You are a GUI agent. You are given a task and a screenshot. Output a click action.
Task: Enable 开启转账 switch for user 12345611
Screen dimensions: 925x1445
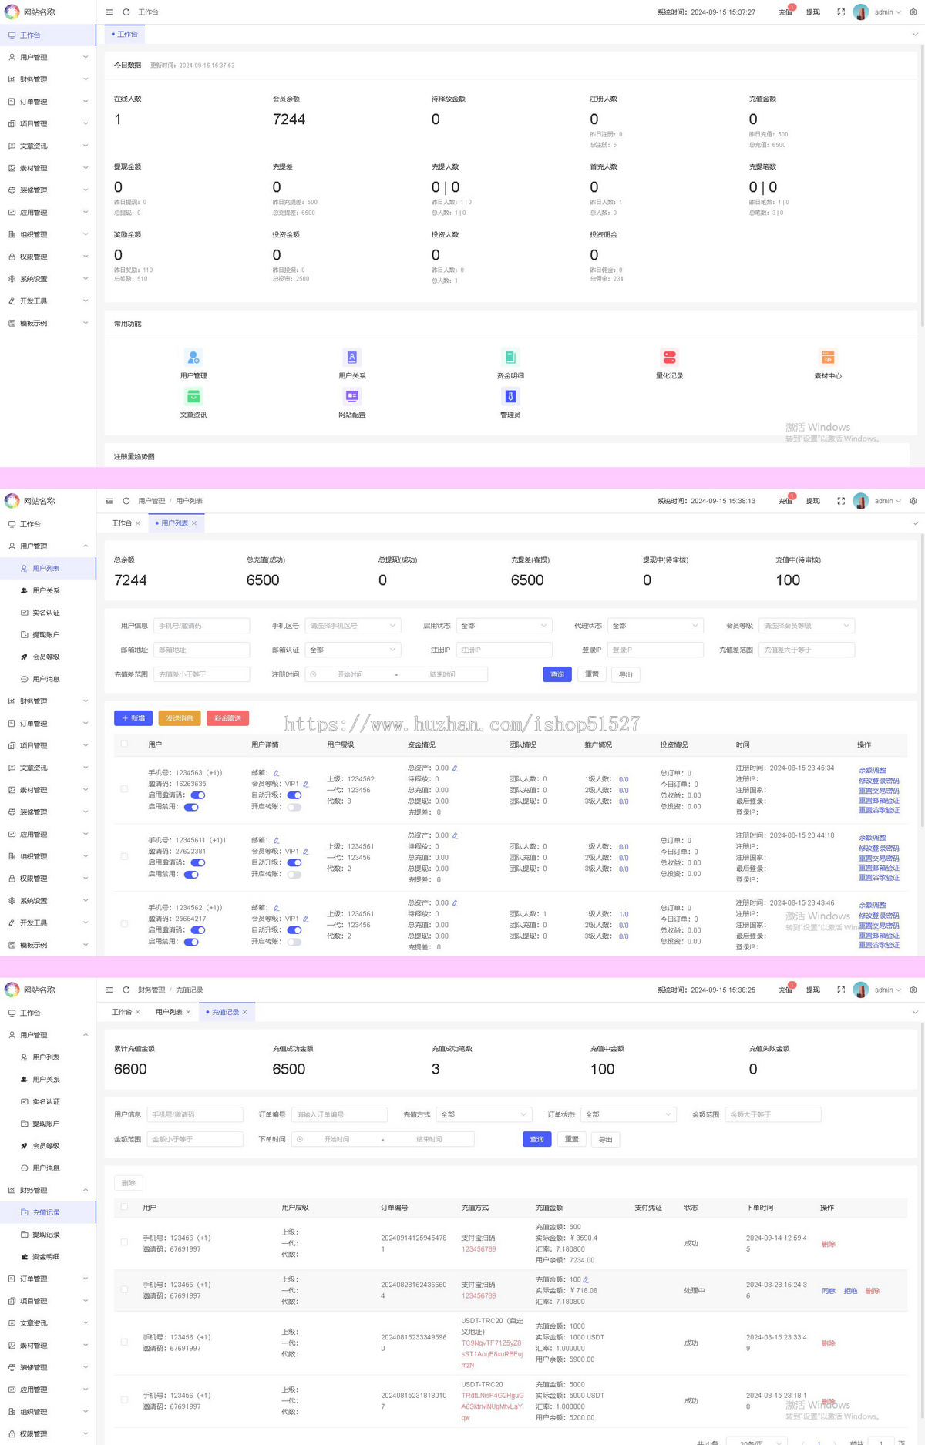294,874
